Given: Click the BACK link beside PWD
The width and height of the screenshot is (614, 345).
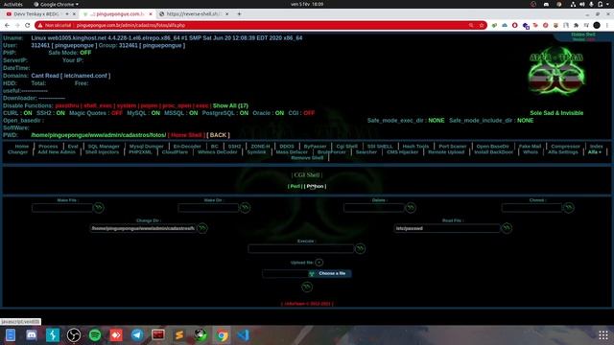Looking at the screenshot, I should pyautogui.click(x=218, y=135).
